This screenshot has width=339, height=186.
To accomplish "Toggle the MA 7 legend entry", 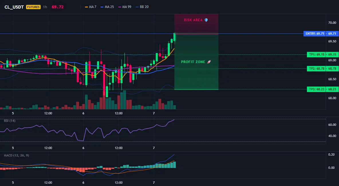I will 90,7.
